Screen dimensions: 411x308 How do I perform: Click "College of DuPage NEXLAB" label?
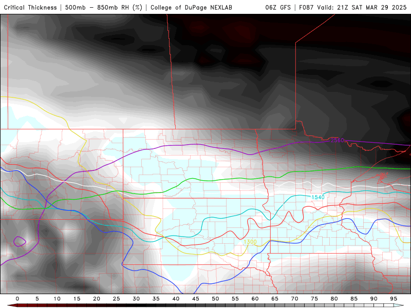(191, 7)
